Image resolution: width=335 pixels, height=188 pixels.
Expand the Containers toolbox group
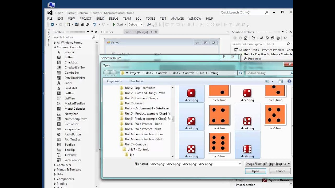(55, 165)
